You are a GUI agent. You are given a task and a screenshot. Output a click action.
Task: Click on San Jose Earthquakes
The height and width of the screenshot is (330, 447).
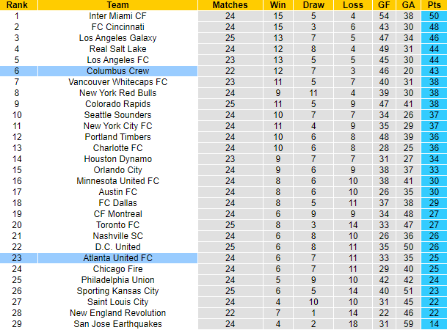117,324
